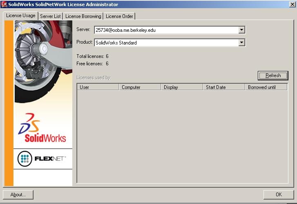Click the DS SolidWorks logo
The width and height of the screenshot is (297, 204).
click(42, 128)
